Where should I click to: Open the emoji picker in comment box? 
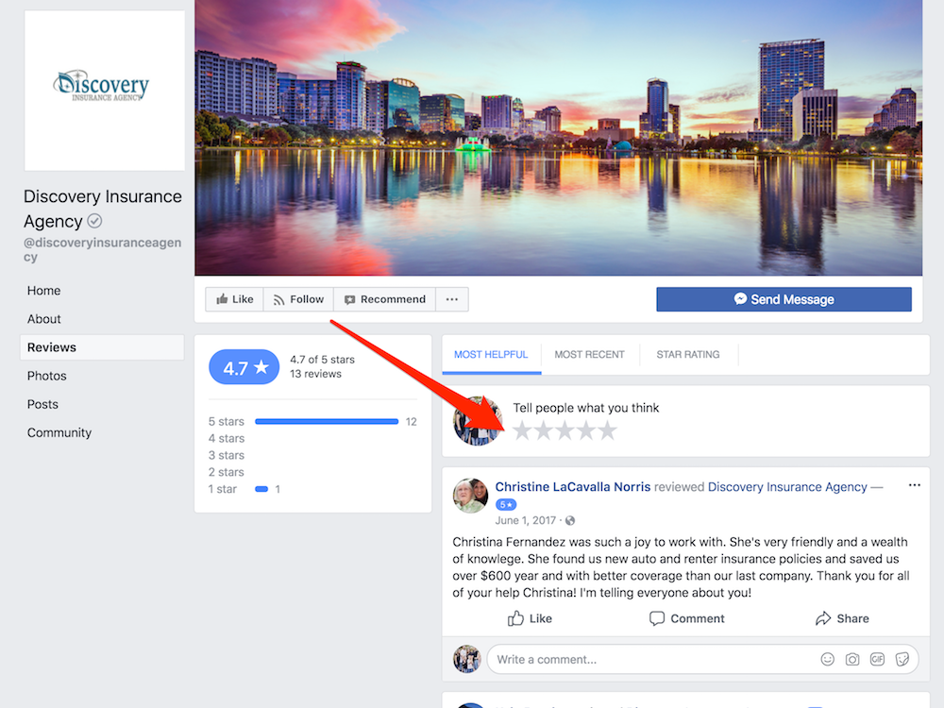tap(828, 659)
